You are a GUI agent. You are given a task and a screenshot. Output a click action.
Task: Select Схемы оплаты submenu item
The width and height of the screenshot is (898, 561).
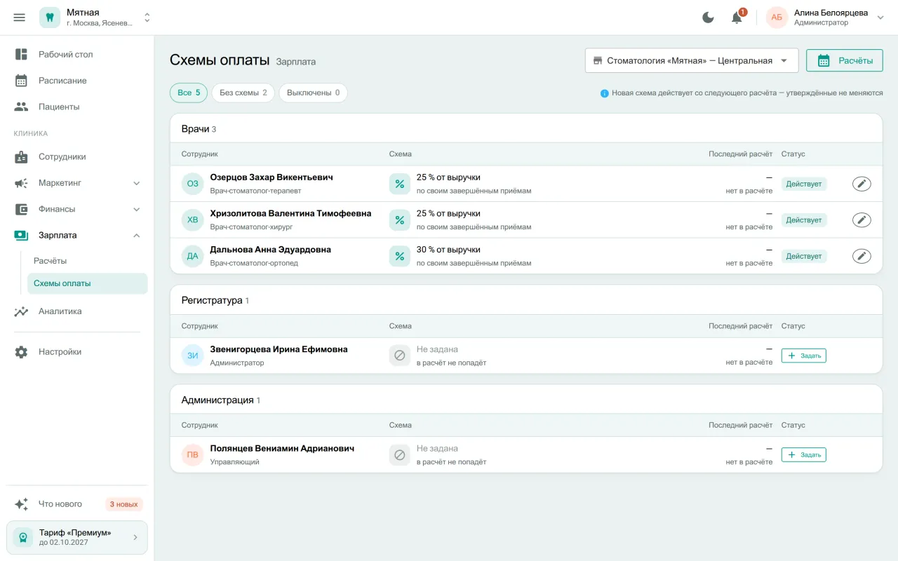point(87,283)
